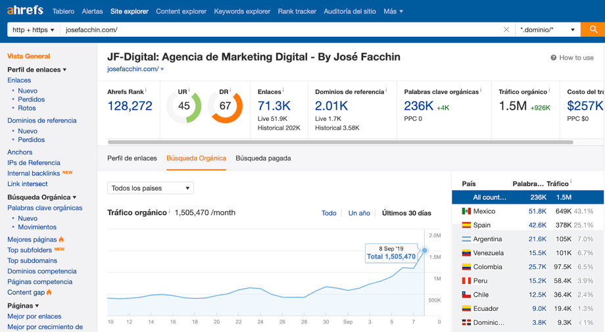
Task: Open Content explorer in top navigation
Action: (181, 12)
